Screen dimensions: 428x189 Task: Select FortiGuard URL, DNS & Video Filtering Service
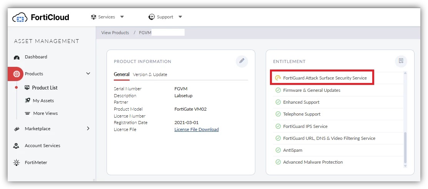[x=329, y=138]
